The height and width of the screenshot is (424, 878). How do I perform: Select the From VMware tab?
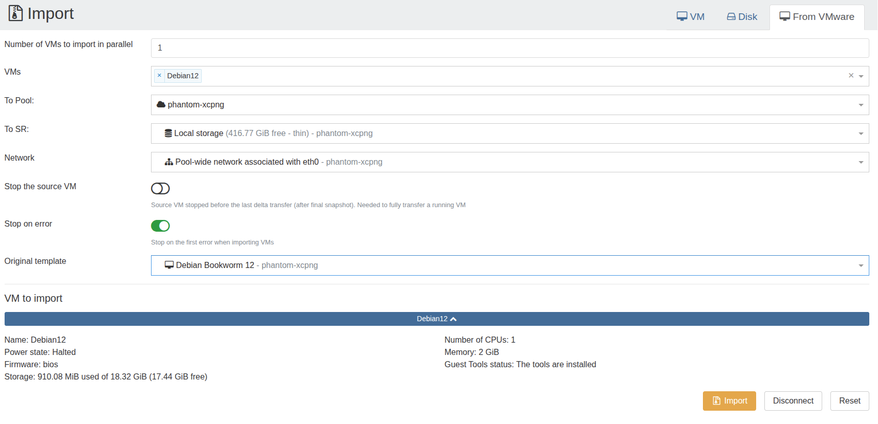pyautogui.click(x=817, y=17)
